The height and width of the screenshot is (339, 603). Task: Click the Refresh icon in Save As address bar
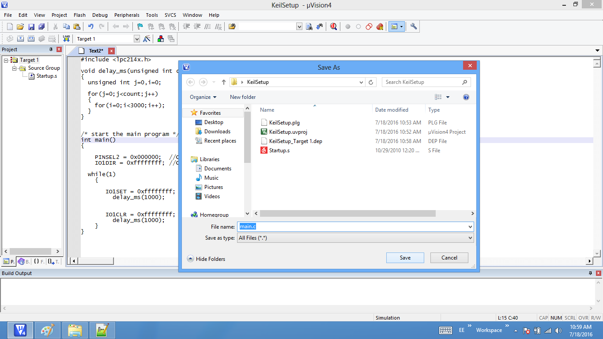pos(371,82)
